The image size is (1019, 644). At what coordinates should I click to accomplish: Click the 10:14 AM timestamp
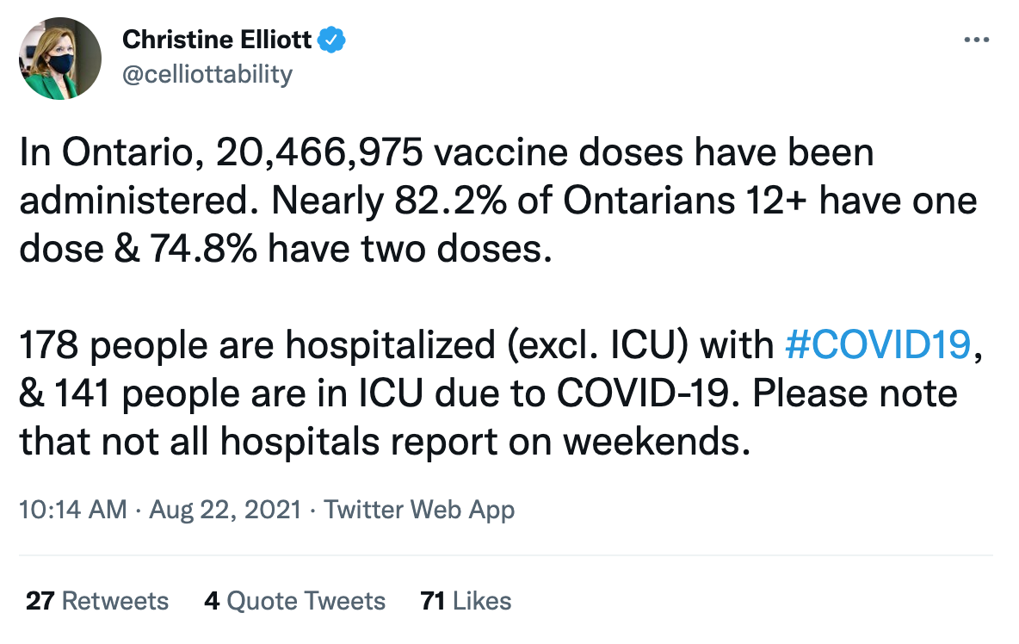(x=73, y=510)
